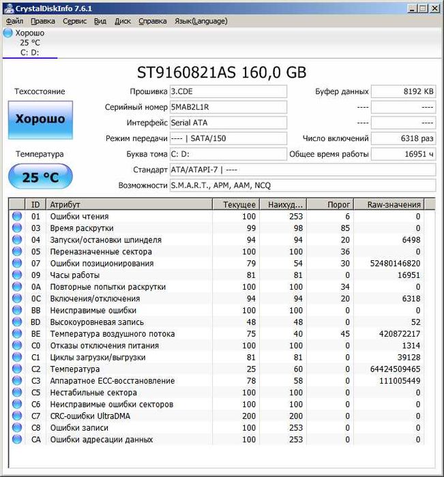Click status orb for C8 Ошибки записи
This screenshot has height=477, width=444.
pos(17,428)
